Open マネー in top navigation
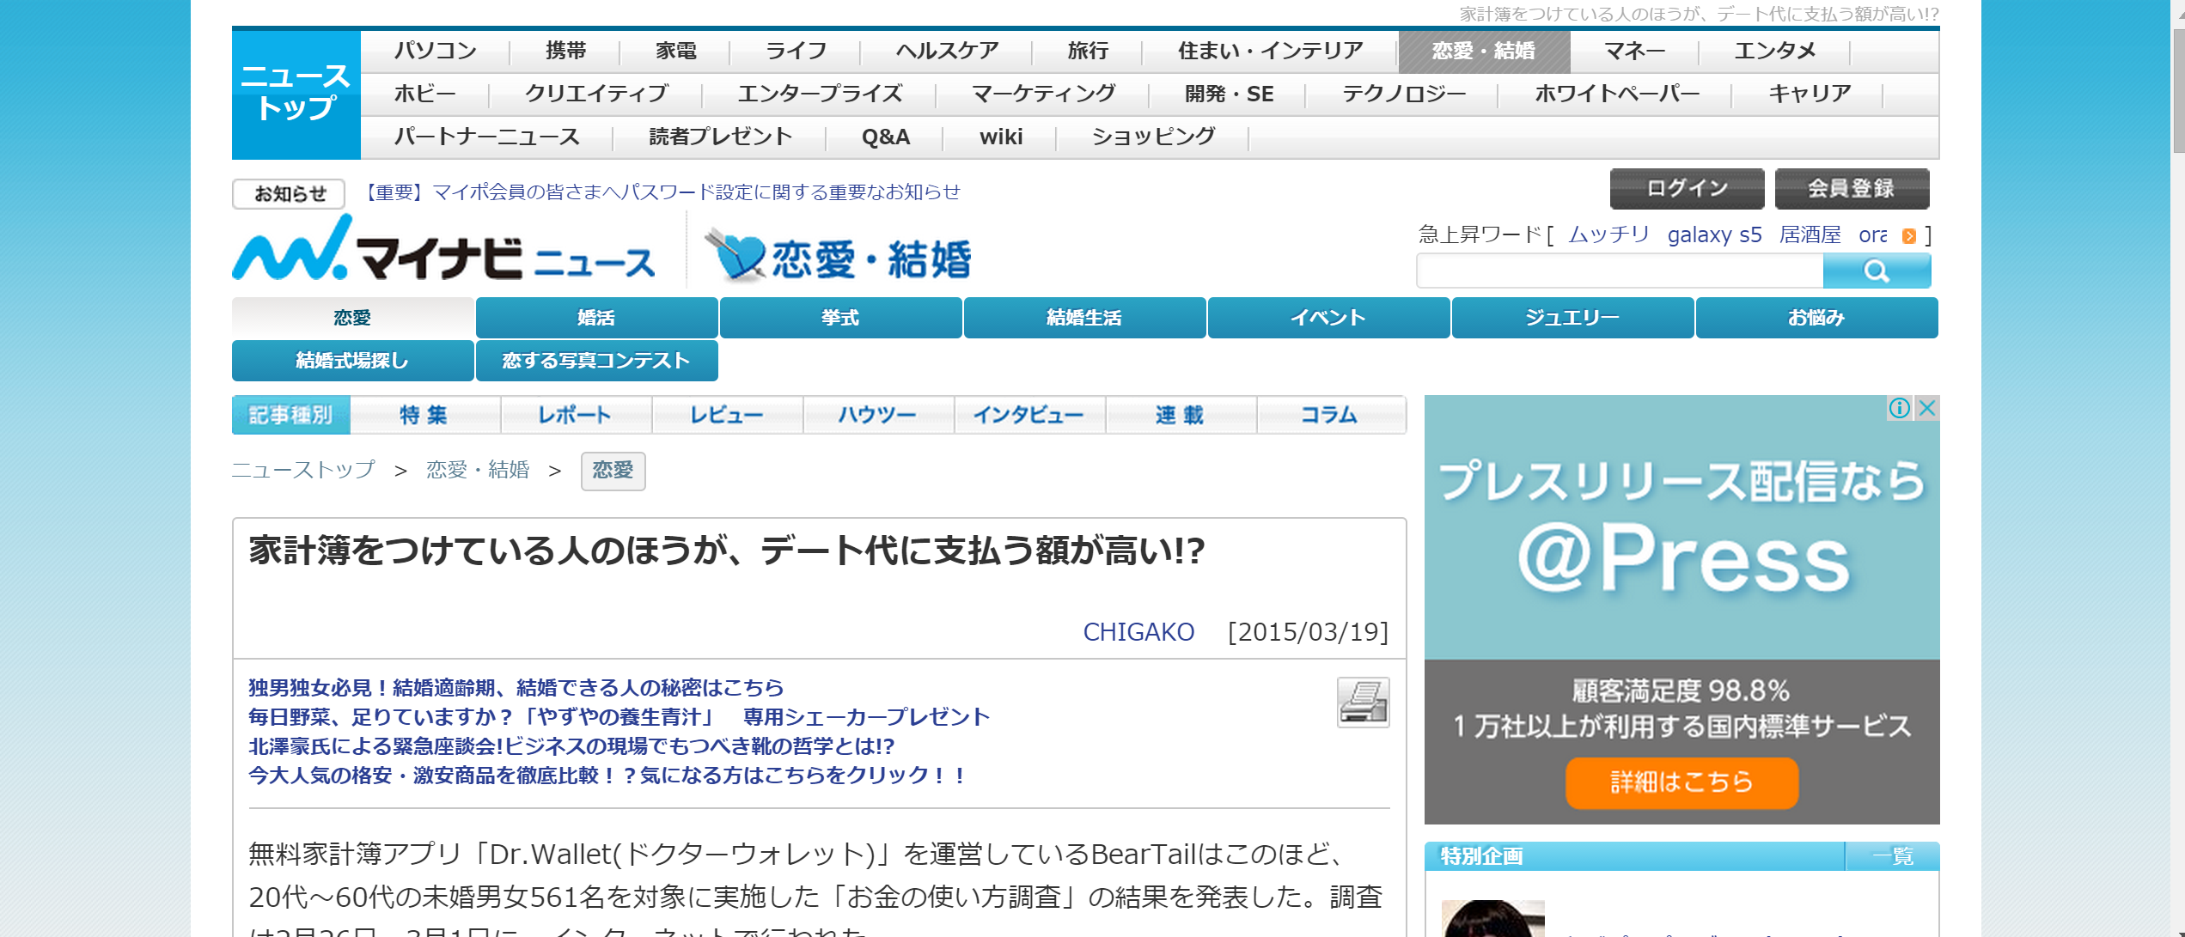 pyautogui.click(x=1634, y=52)
